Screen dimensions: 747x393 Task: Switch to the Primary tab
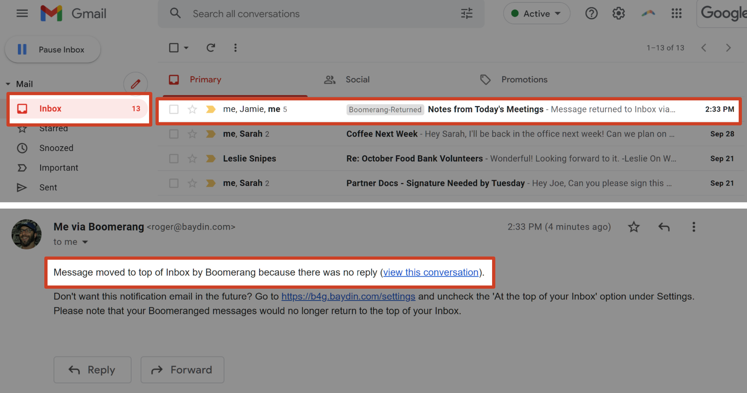pyautogui.click(x=235, y=79)
